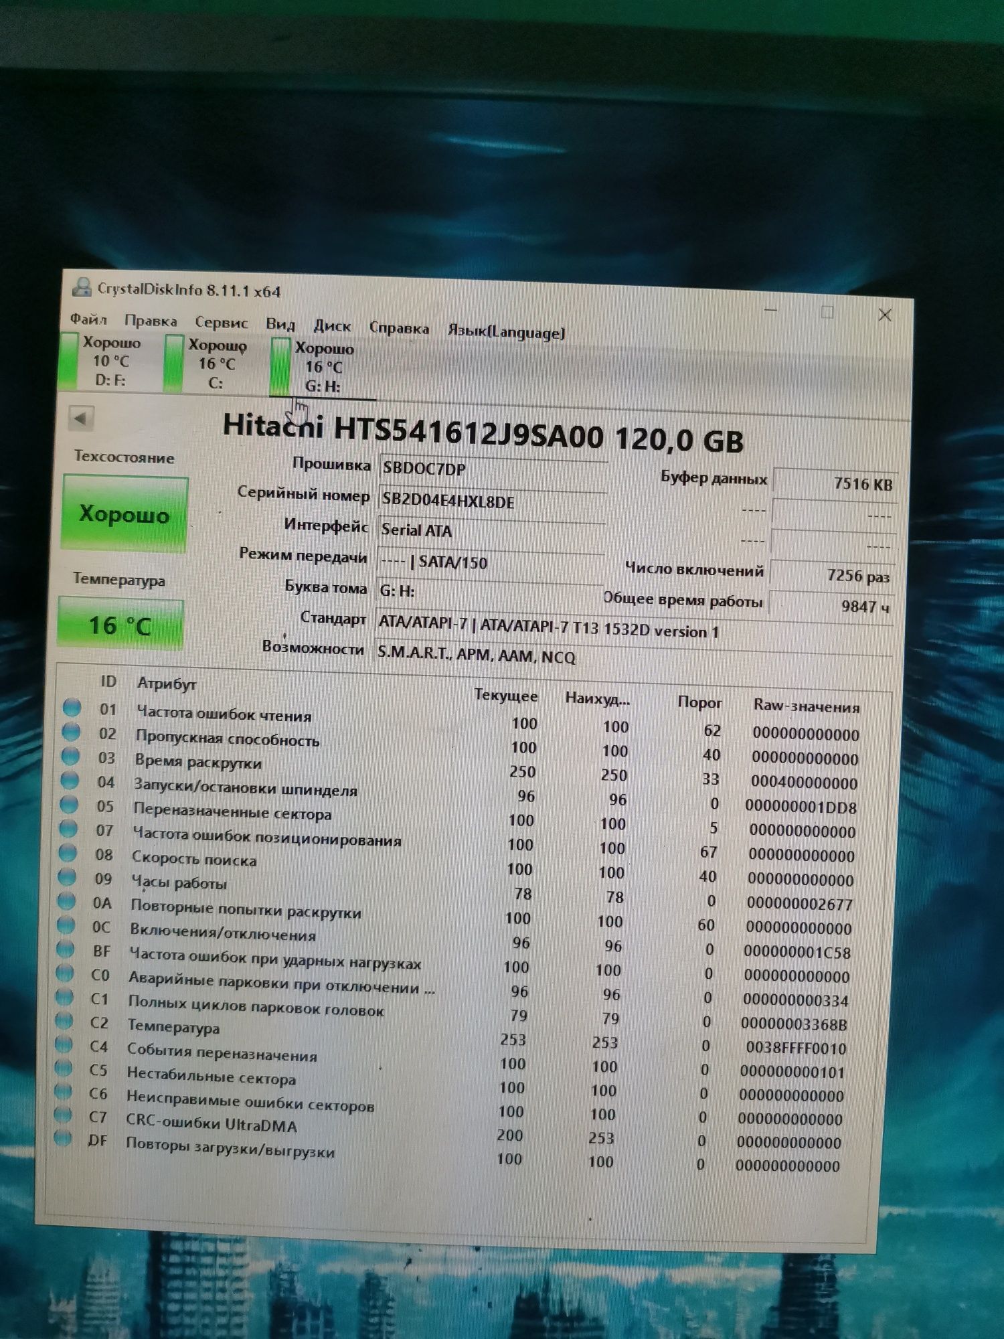Close the CrystalDiskInfo window
The height and width of the screenshot is (1339, 1004).
(885, 315)
